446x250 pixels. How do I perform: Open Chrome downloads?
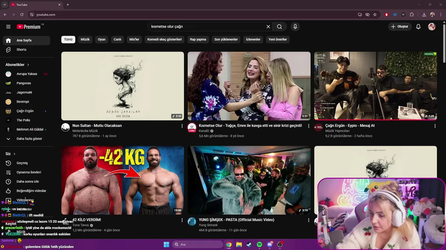pos(424,15)
